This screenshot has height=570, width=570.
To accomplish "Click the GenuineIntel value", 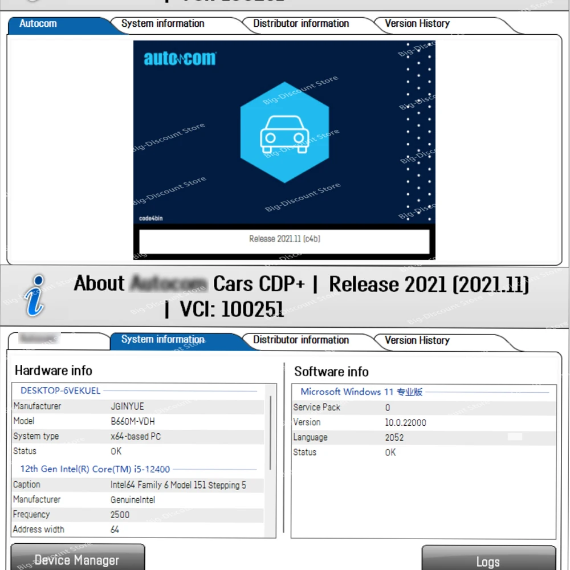I will [133, 500].
